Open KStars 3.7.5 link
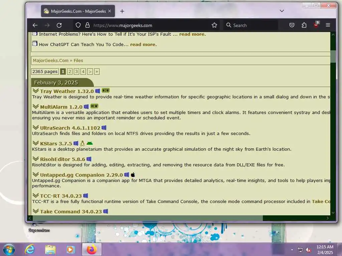 pyautogui.click(x=56, y=143)
